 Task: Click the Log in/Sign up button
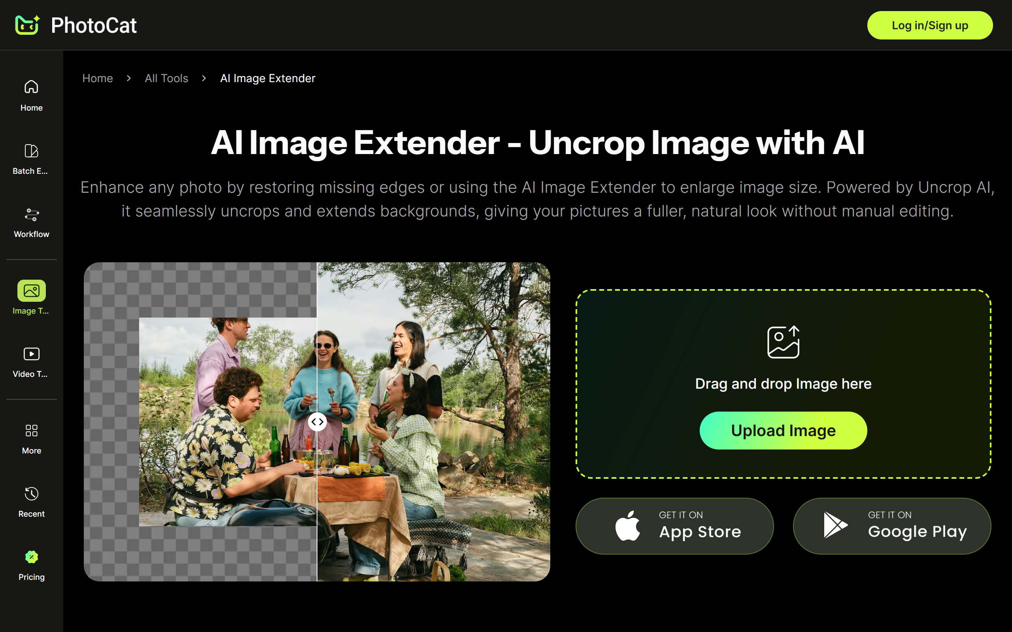(930, 26)
